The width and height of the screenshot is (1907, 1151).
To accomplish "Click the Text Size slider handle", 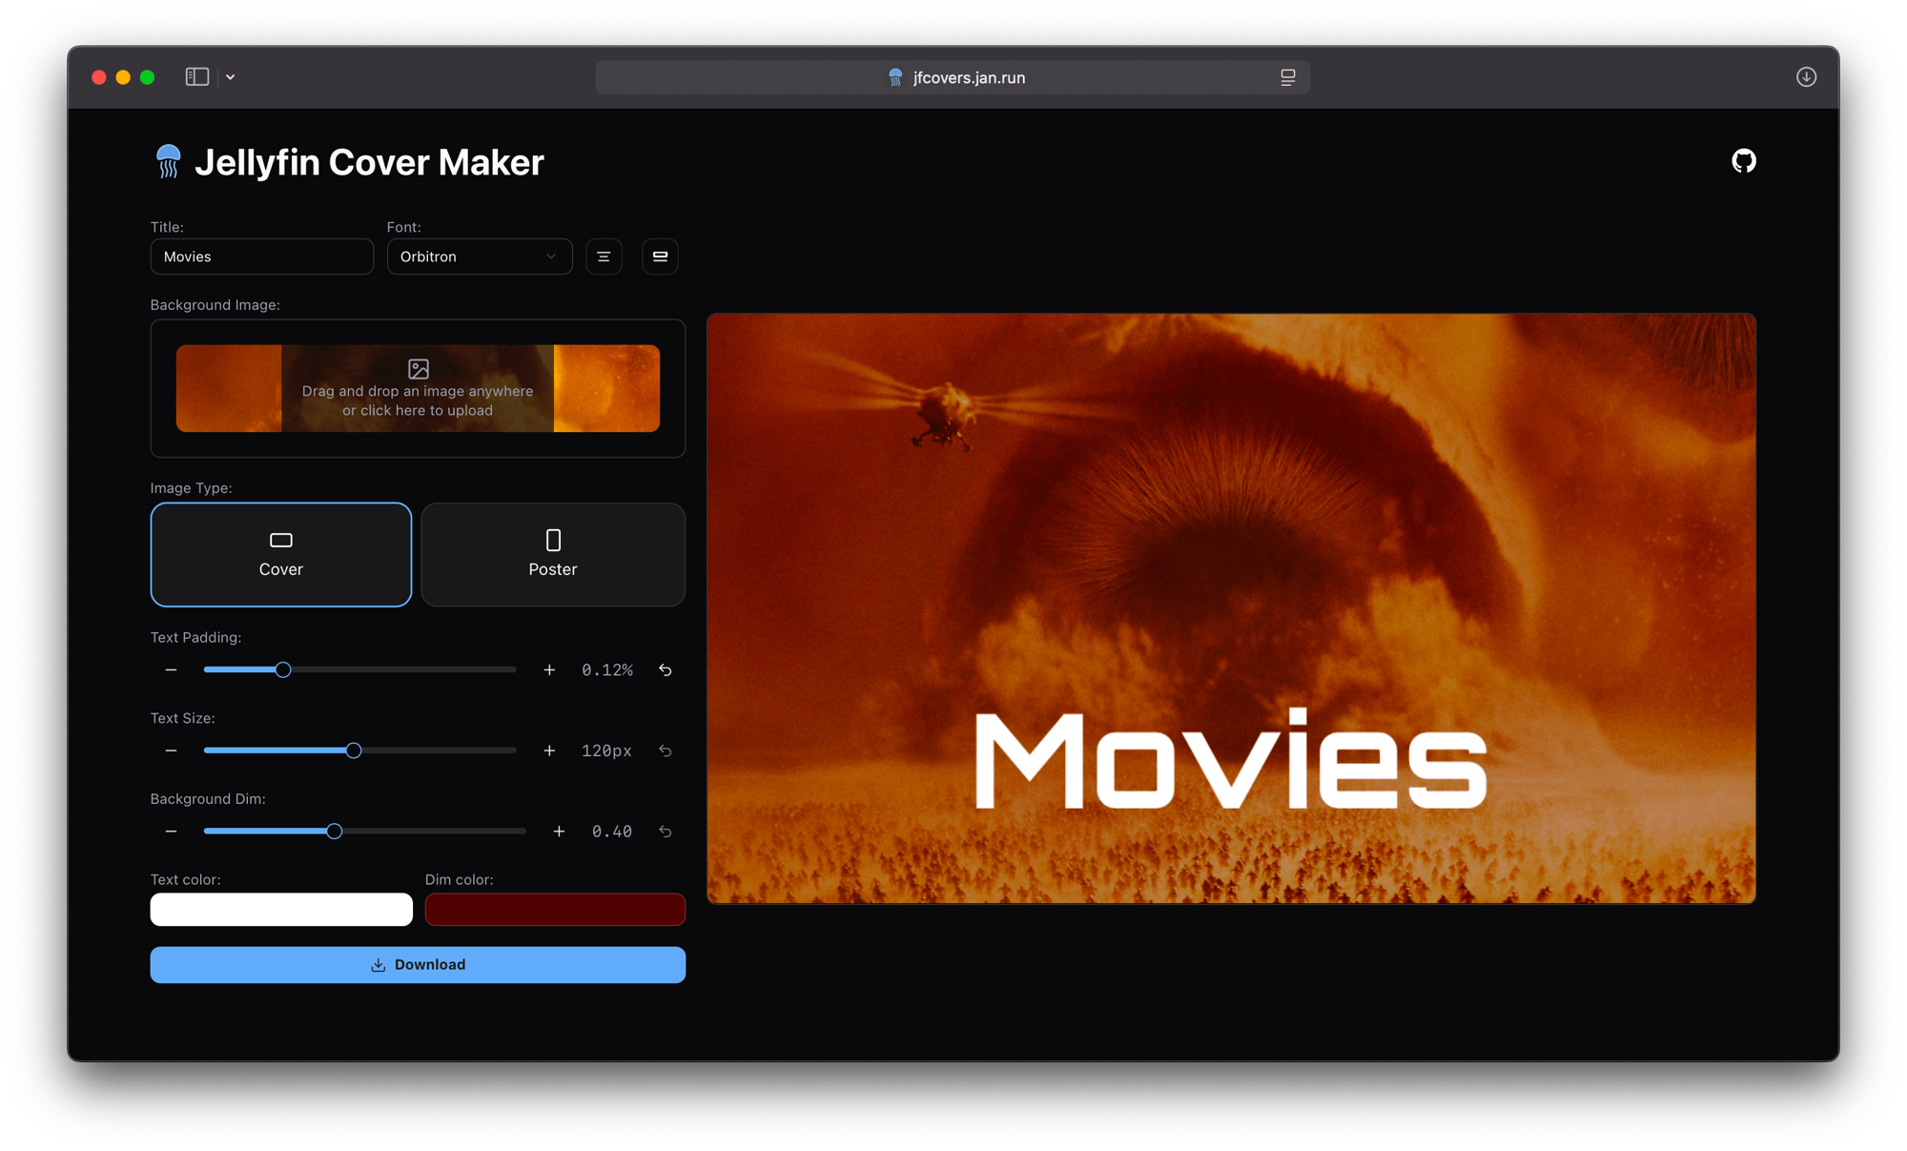I will 354,751.
